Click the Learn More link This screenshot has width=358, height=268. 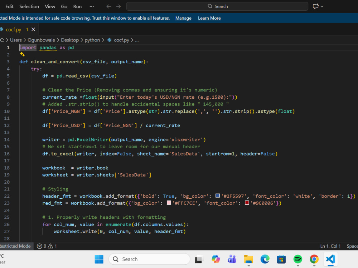(x=209, y=18)
